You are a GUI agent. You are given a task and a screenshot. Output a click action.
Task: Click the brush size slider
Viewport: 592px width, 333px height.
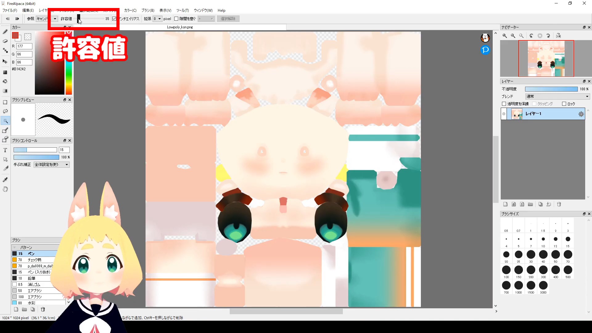[35, 150]
